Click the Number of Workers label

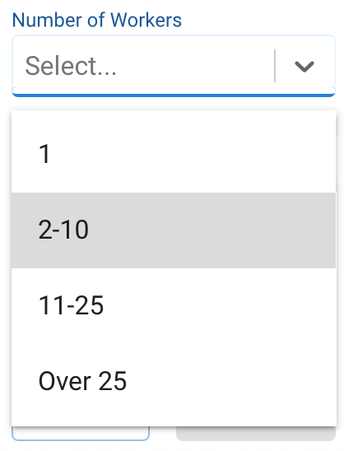point(96,20)
